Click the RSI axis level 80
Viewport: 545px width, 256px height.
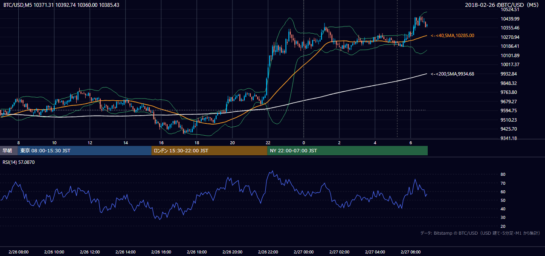(503, 175)
